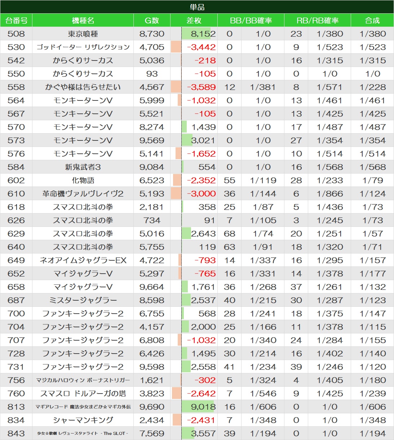
Task: Click machine number 640
Action: 16,247
